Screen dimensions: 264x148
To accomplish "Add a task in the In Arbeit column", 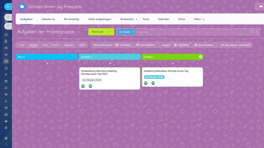I will click(110, 64).
